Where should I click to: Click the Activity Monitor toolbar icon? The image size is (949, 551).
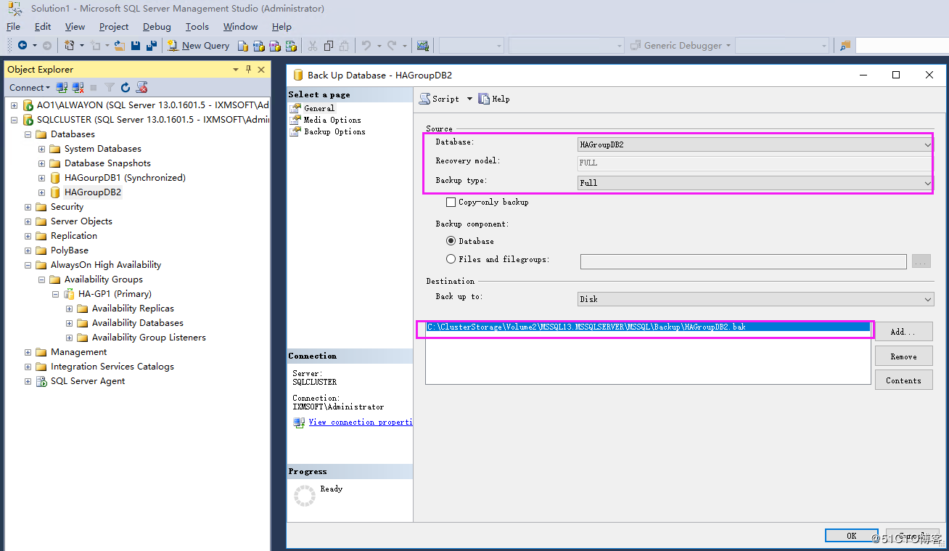422,45
